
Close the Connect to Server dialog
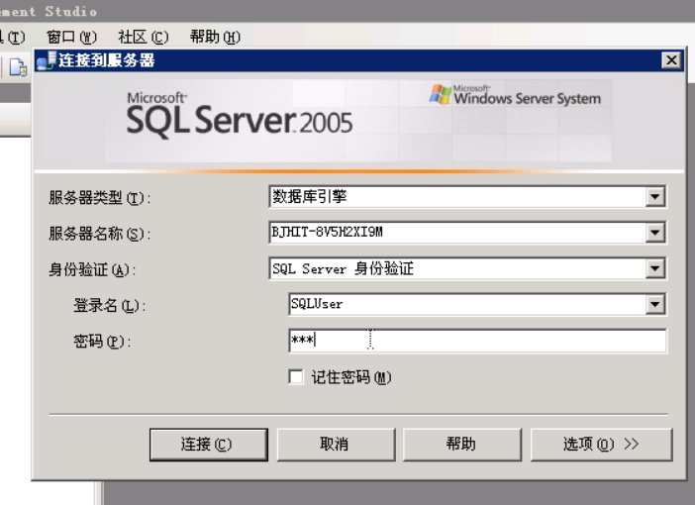(x=671, y=59)
